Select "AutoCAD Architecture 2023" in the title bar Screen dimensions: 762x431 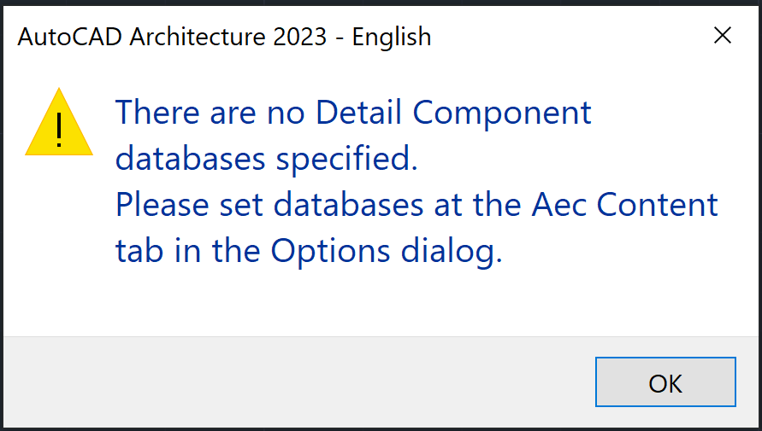pyautogui.click(x=172, y=37)
